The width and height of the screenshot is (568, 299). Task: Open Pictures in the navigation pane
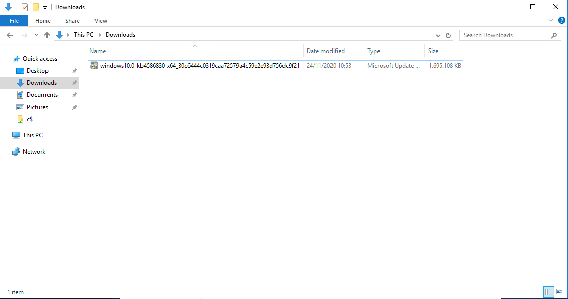point(37,107)
